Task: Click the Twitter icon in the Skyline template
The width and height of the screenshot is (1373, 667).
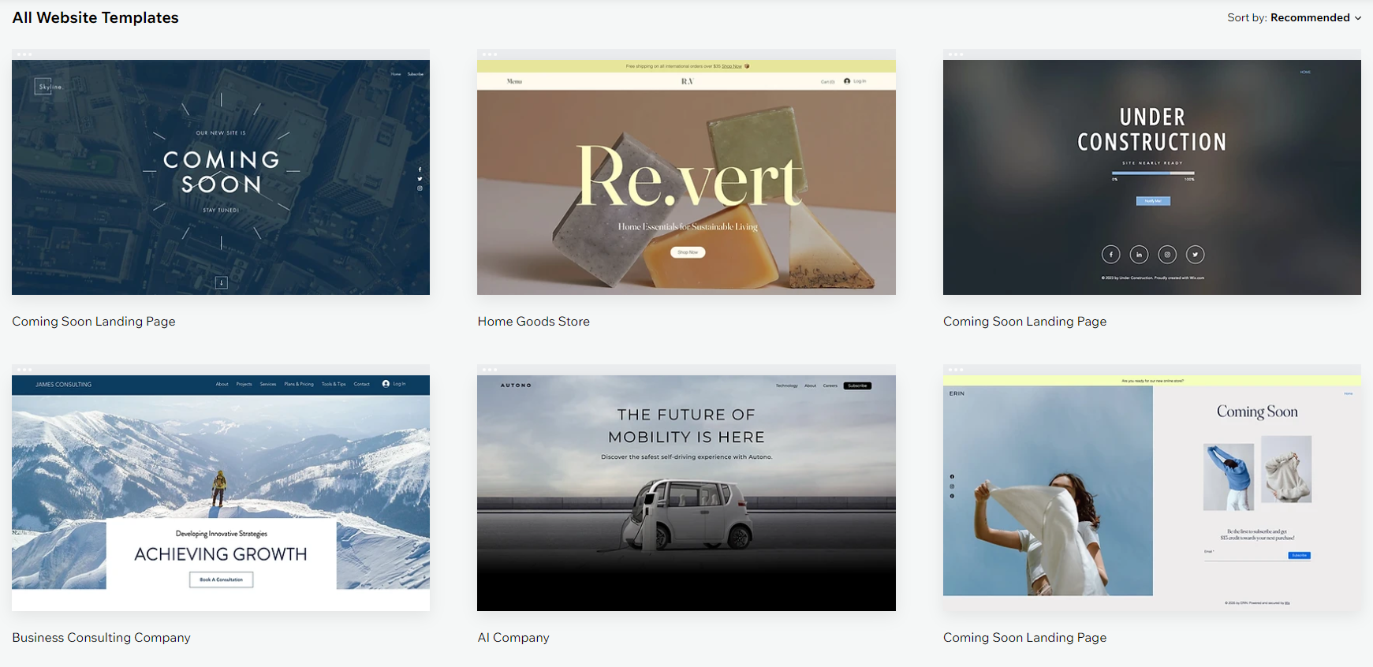Action: (x=420, y=179)
